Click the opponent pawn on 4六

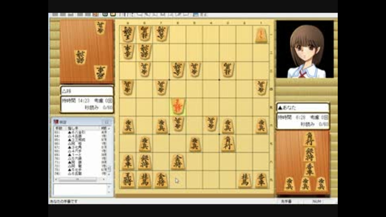coord(211,123)
